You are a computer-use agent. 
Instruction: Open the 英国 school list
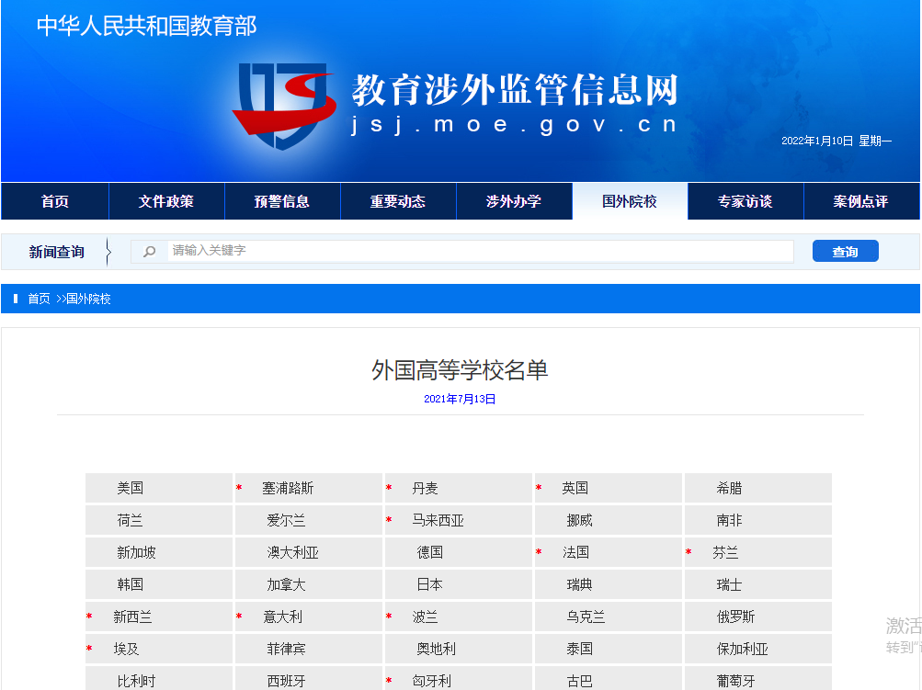coord(575,488)
